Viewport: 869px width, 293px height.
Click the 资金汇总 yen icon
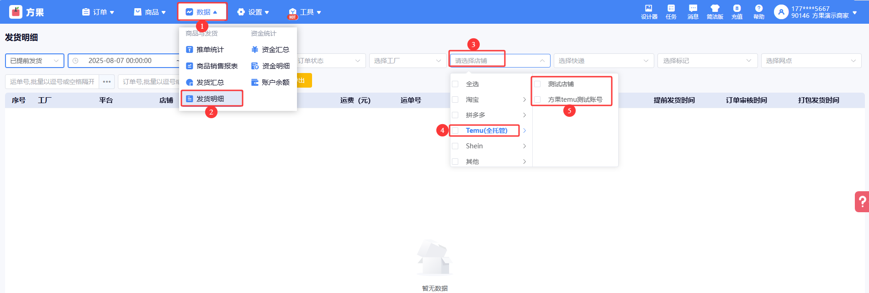pyautogui.click(x=255, y=50)
